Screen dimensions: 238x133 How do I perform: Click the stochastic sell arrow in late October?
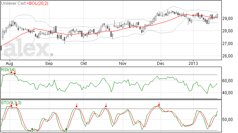(x=106, y=106)
